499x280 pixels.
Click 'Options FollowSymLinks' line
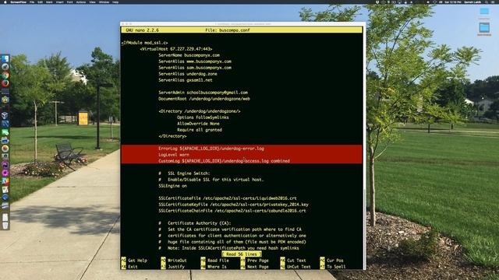pos(203,117)
